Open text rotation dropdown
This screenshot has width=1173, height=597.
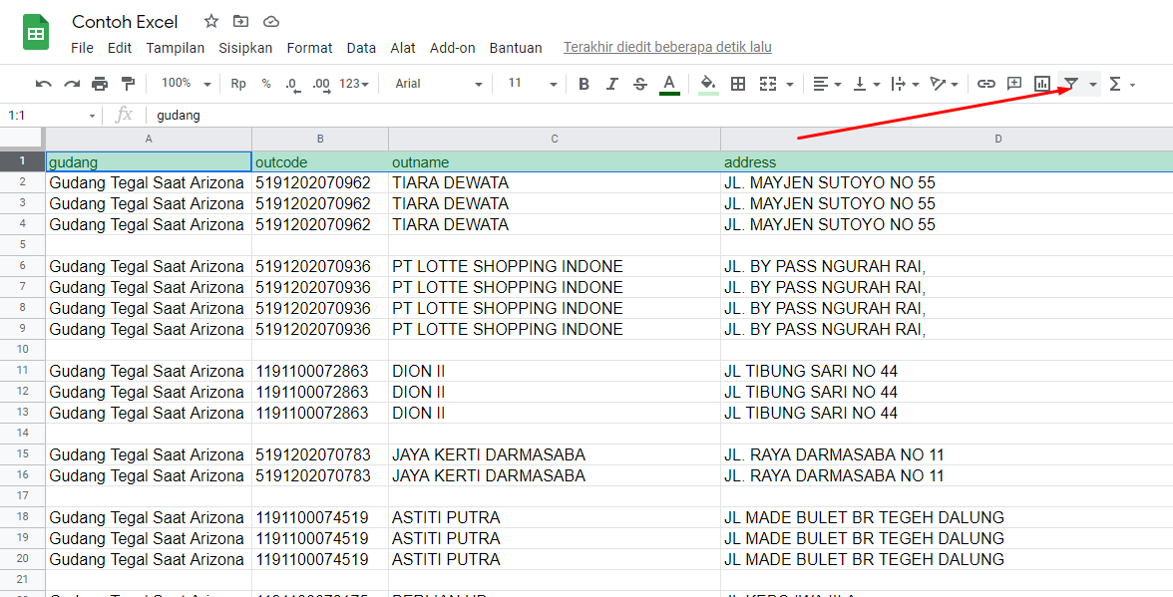(944, 84)
